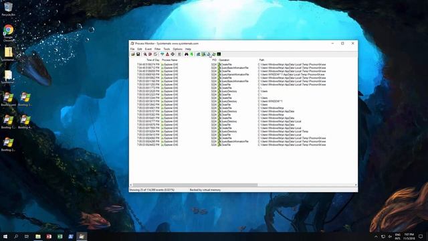
Task: Open the Edit menu
Action: tap(140, 49)
